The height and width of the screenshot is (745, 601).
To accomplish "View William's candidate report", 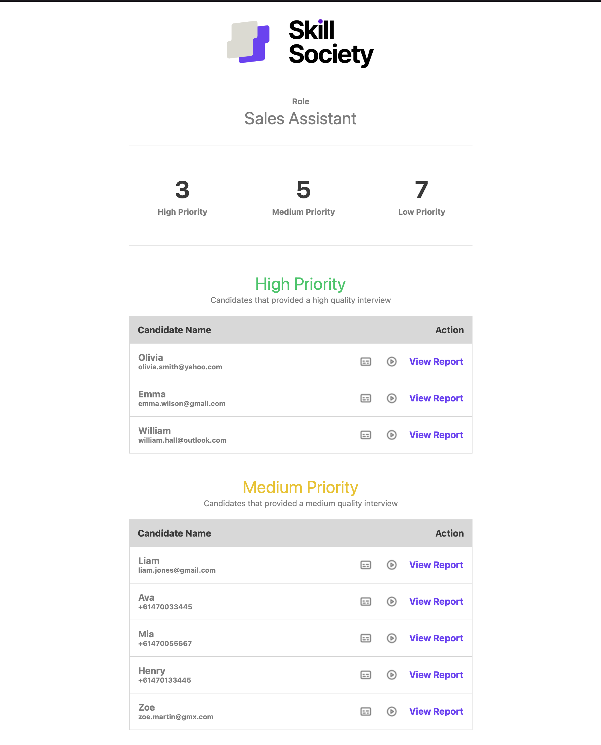I will 436,435.
